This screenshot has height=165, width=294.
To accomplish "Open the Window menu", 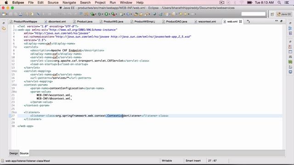I will tap(126, 3).
